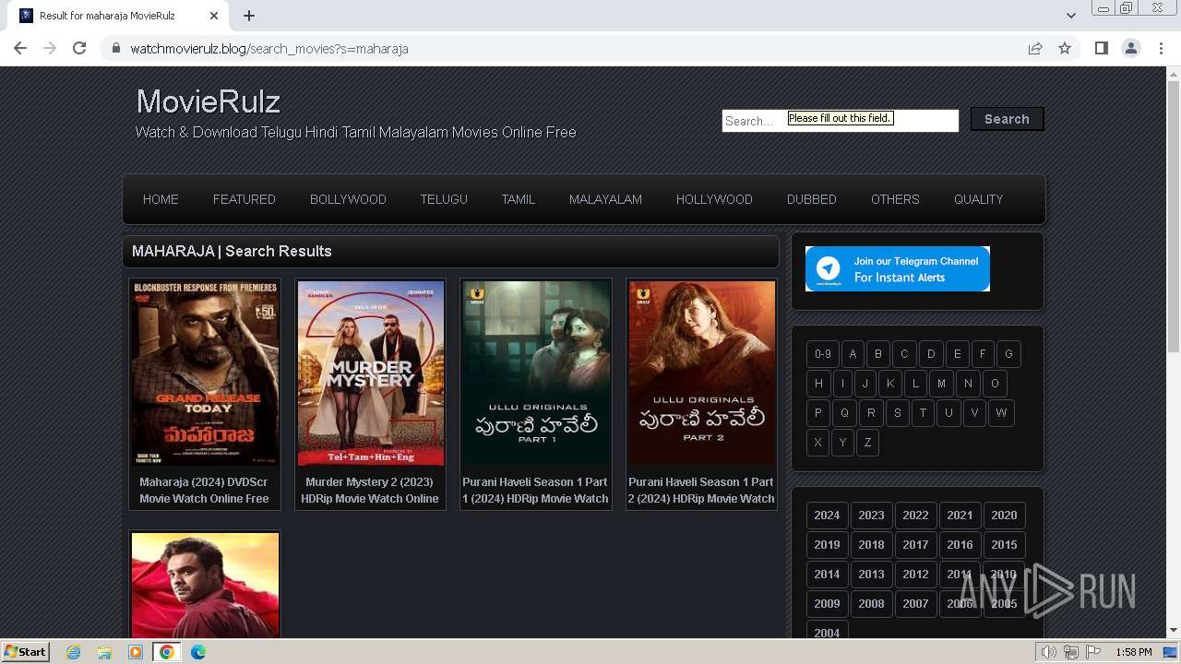Switch to Chrome in the taskbar
Viewport: 1181px width, 664px height.
(166, 652)
